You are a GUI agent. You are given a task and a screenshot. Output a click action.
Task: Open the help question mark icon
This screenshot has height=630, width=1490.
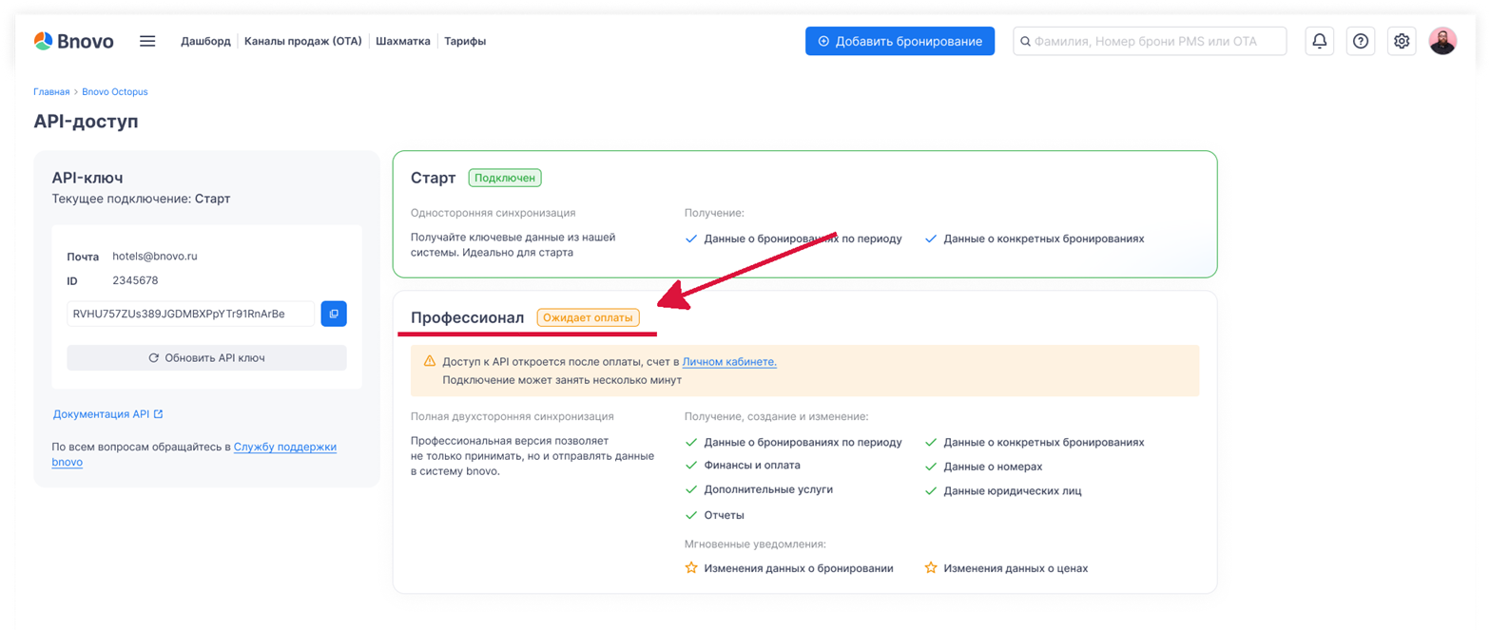coord(1361,41)
